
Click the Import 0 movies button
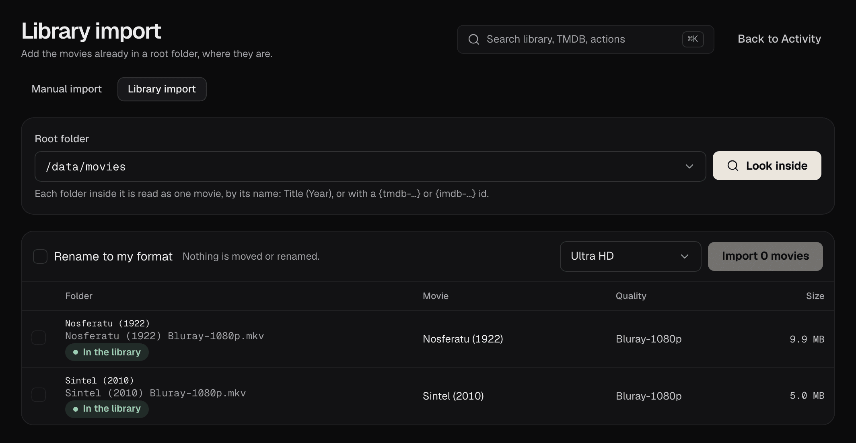[765, 256]
